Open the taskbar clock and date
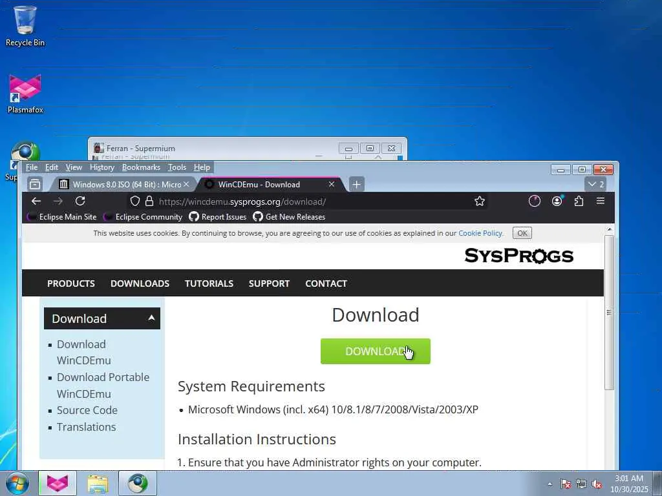This screenshot has height=496, width=662. tap(628, 484)
